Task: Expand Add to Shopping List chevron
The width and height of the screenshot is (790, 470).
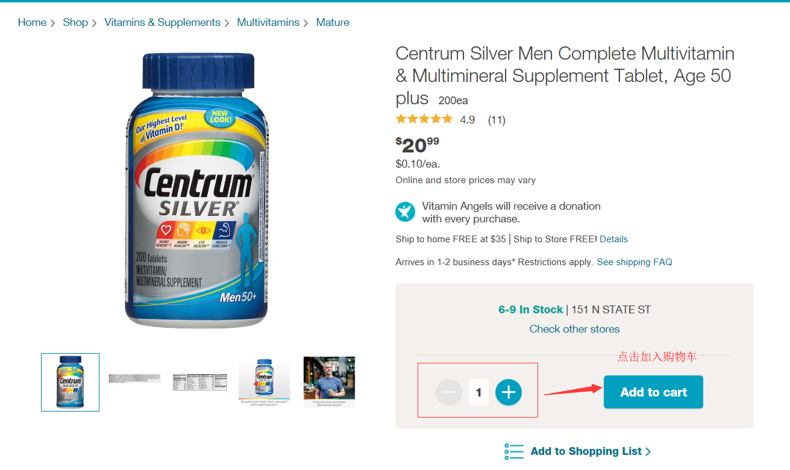Action: pos(648,451)
